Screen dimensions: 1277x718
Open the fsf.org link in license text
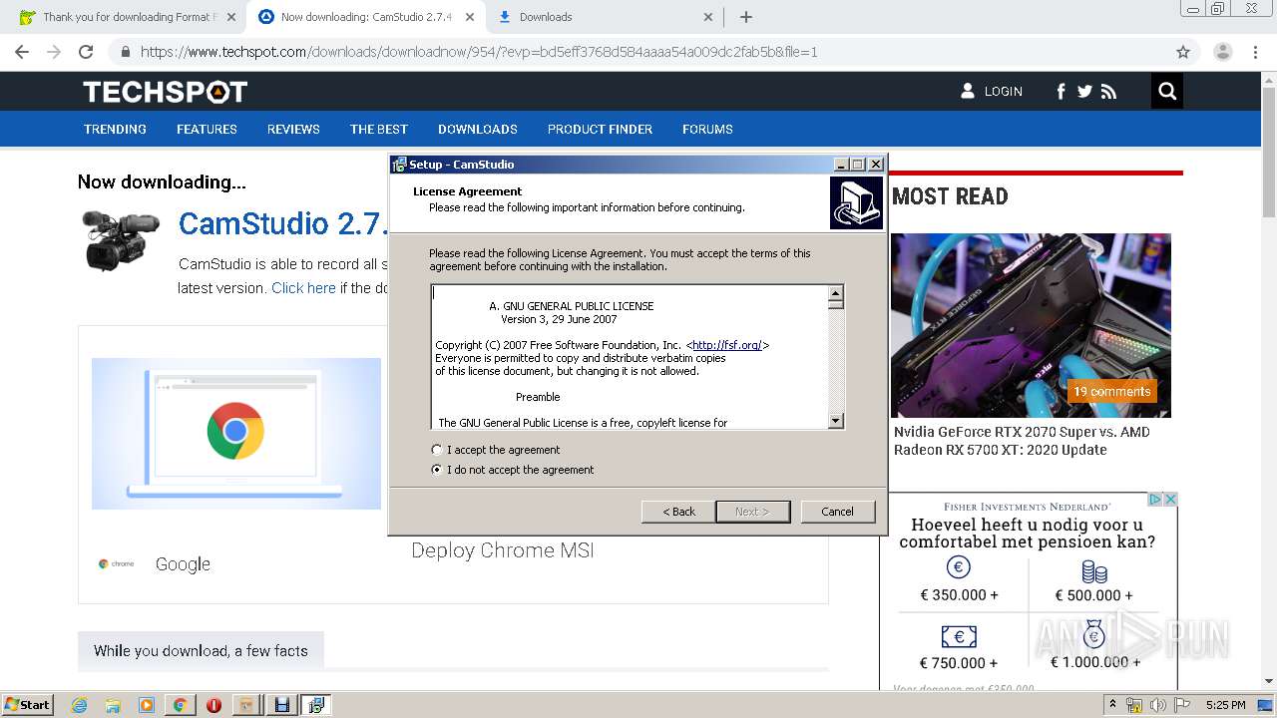coord(727,345)
